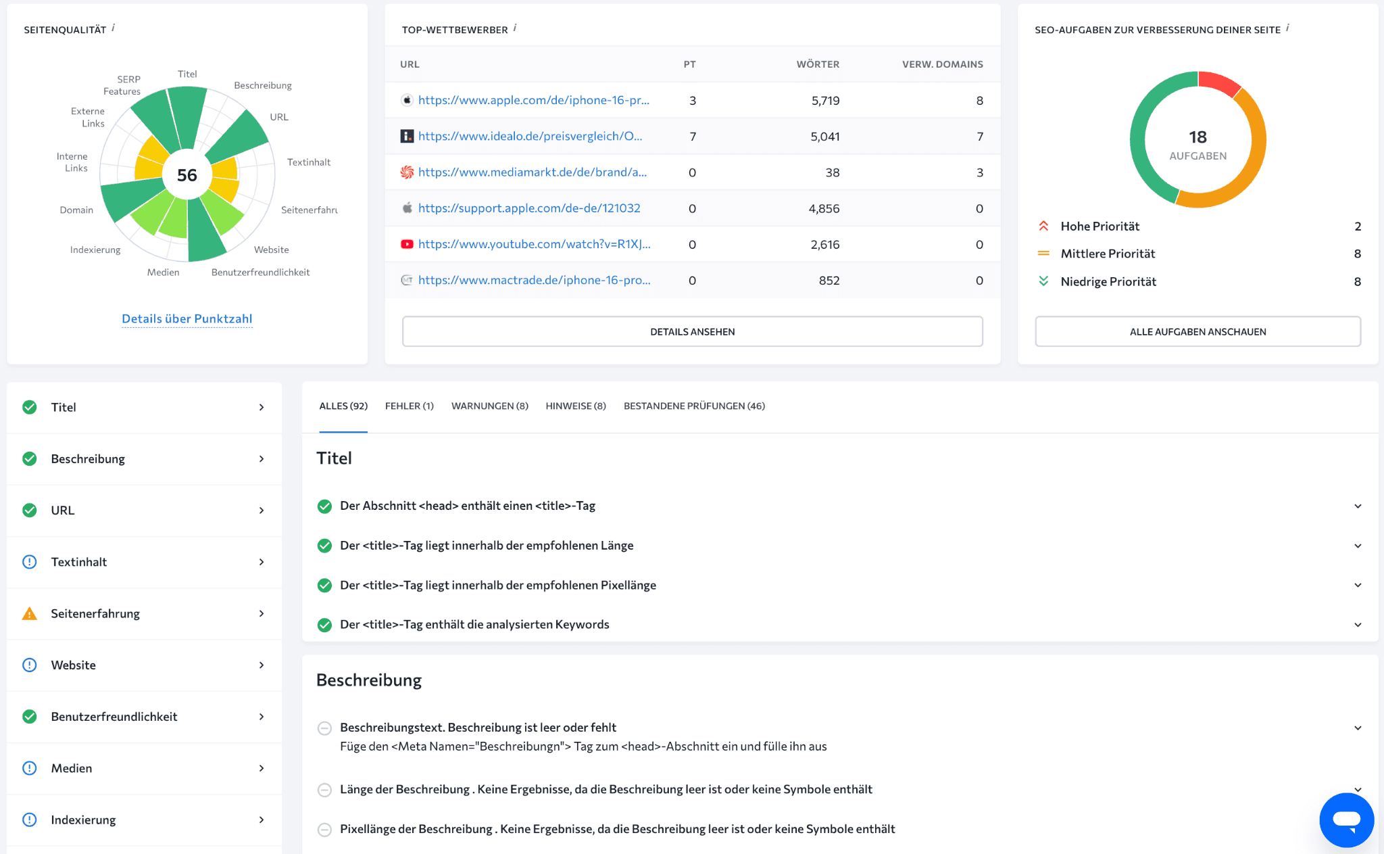This screenshot has height=854, width=1384.
Task: Click the grey Apple favicon for support.apple.com
Action: (x=407, y=208)
